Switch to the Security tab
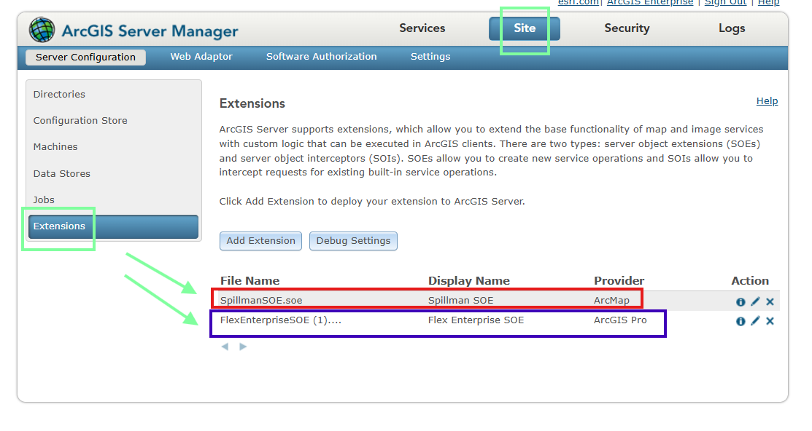This screenshot has width=812, height=431. (627, 28)
